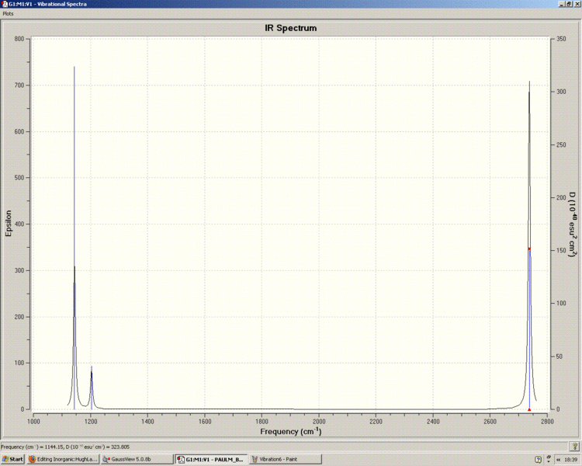This screenshot has height=466, width=582.
Task: Click the red triangle at the 2740 baseline
Action: tap(529, 409)
